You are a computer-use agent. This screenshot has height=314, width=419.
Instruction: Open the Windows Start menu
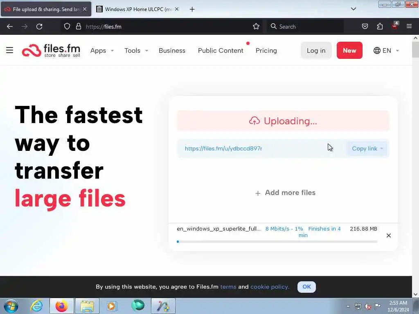[x=11, y=306]
